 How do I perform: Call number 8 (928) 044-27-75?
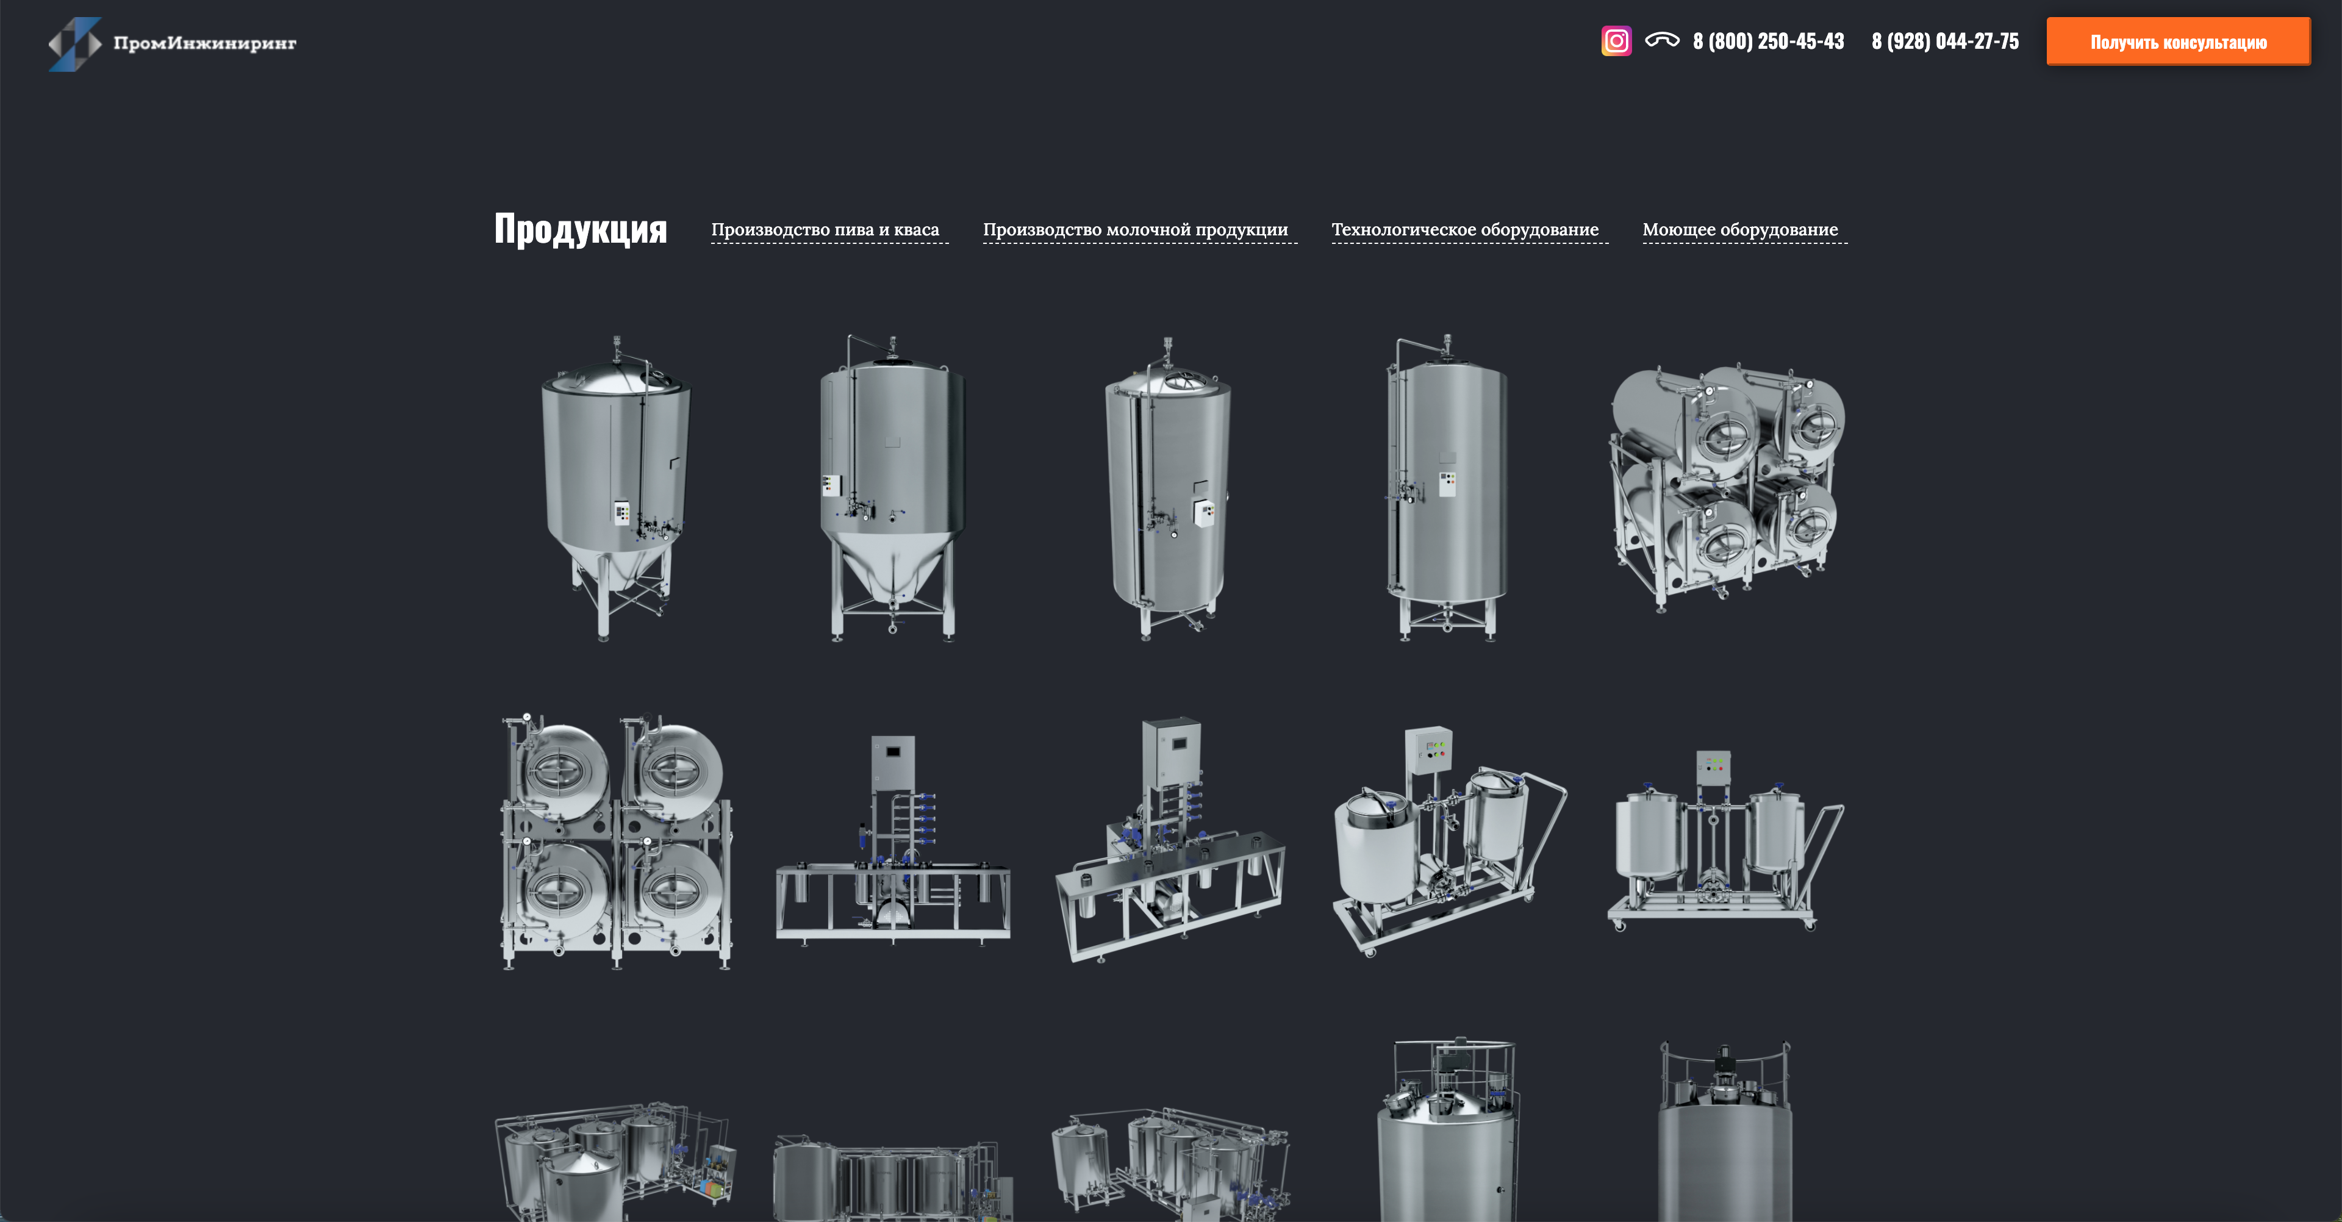pos(1945,41)
